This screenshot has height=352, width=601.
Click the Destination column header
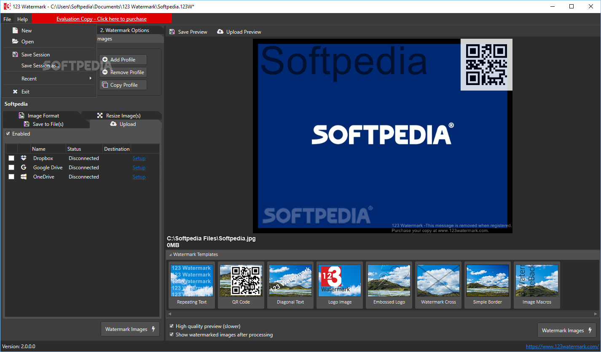click(x=117, y=149)
